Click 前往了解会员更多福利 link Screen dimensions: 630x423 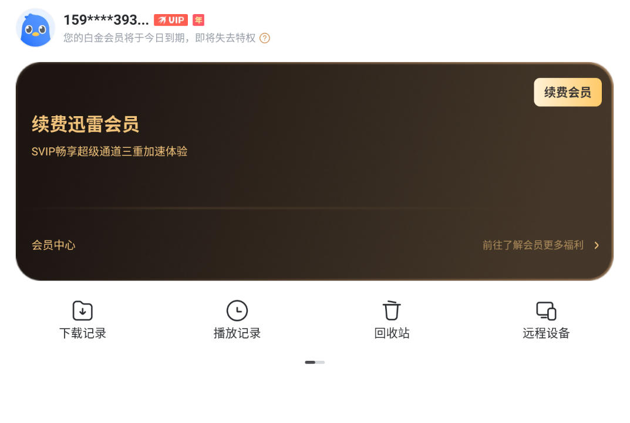[533, 245]
